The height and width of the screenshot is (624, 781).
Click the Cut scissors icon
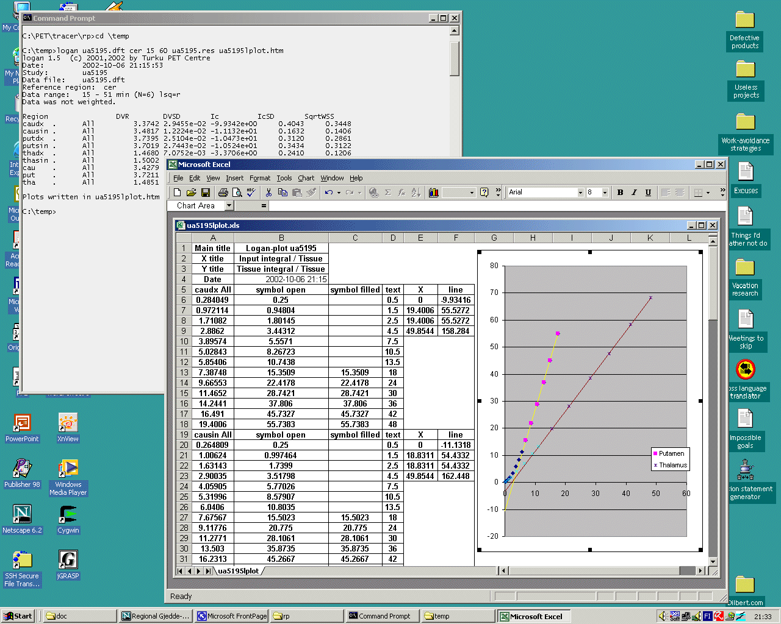tap(268, 193)
